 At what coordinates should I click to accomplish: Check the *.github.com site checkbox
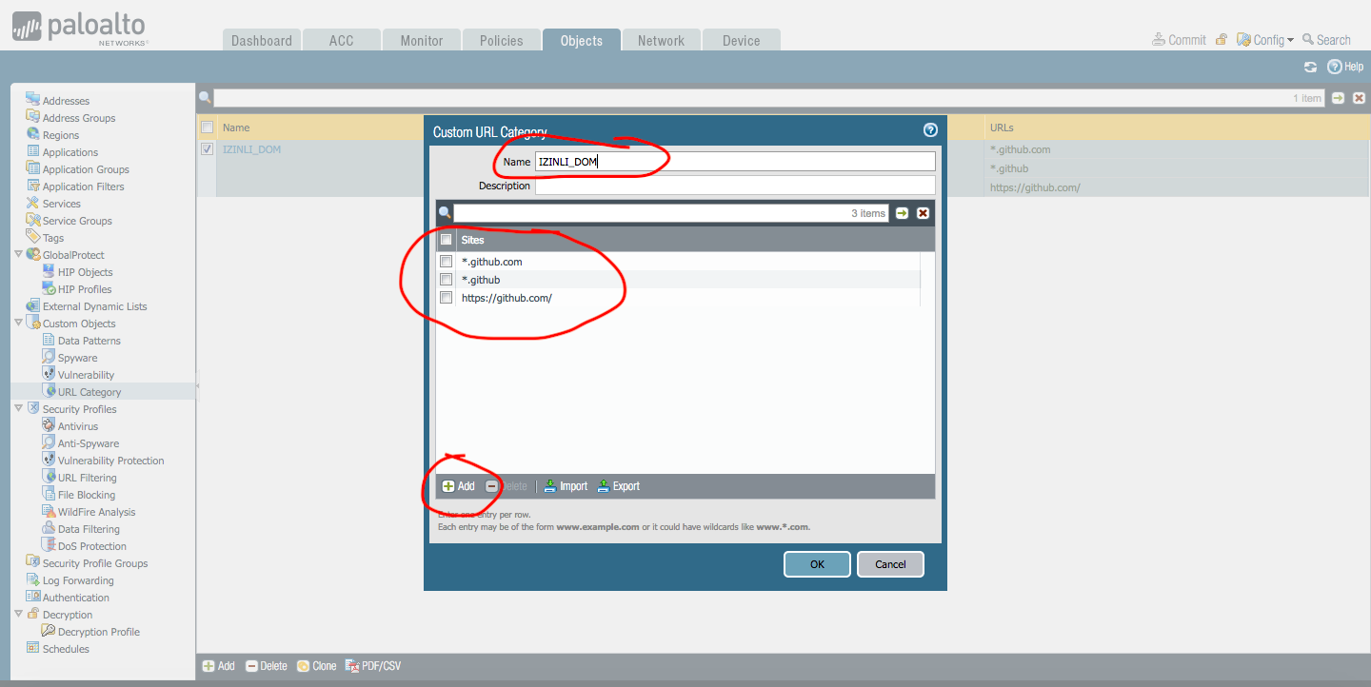click(x=446, y=262)
